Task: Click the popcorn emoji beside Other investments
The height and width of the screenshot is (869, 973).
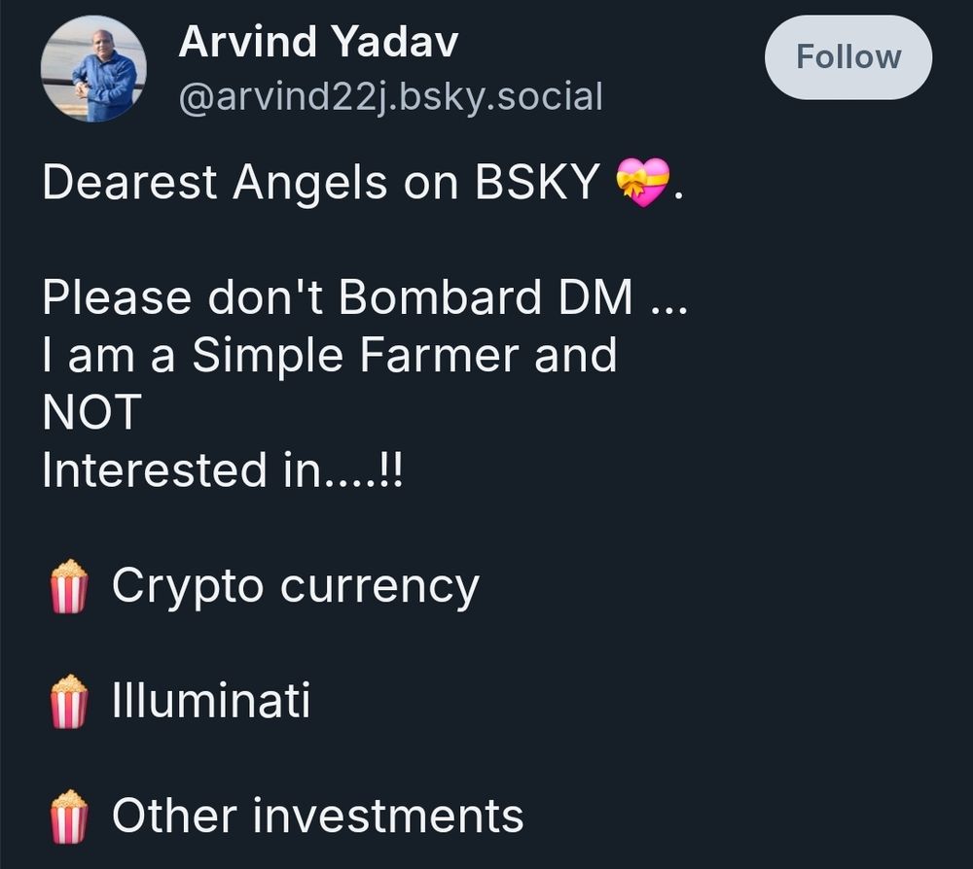Action: coord(69,817)
